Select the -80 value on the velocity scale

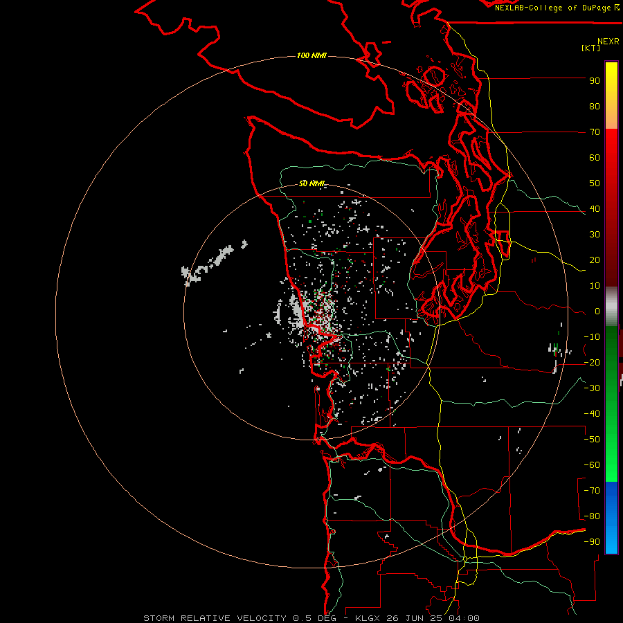pos(592,516)
